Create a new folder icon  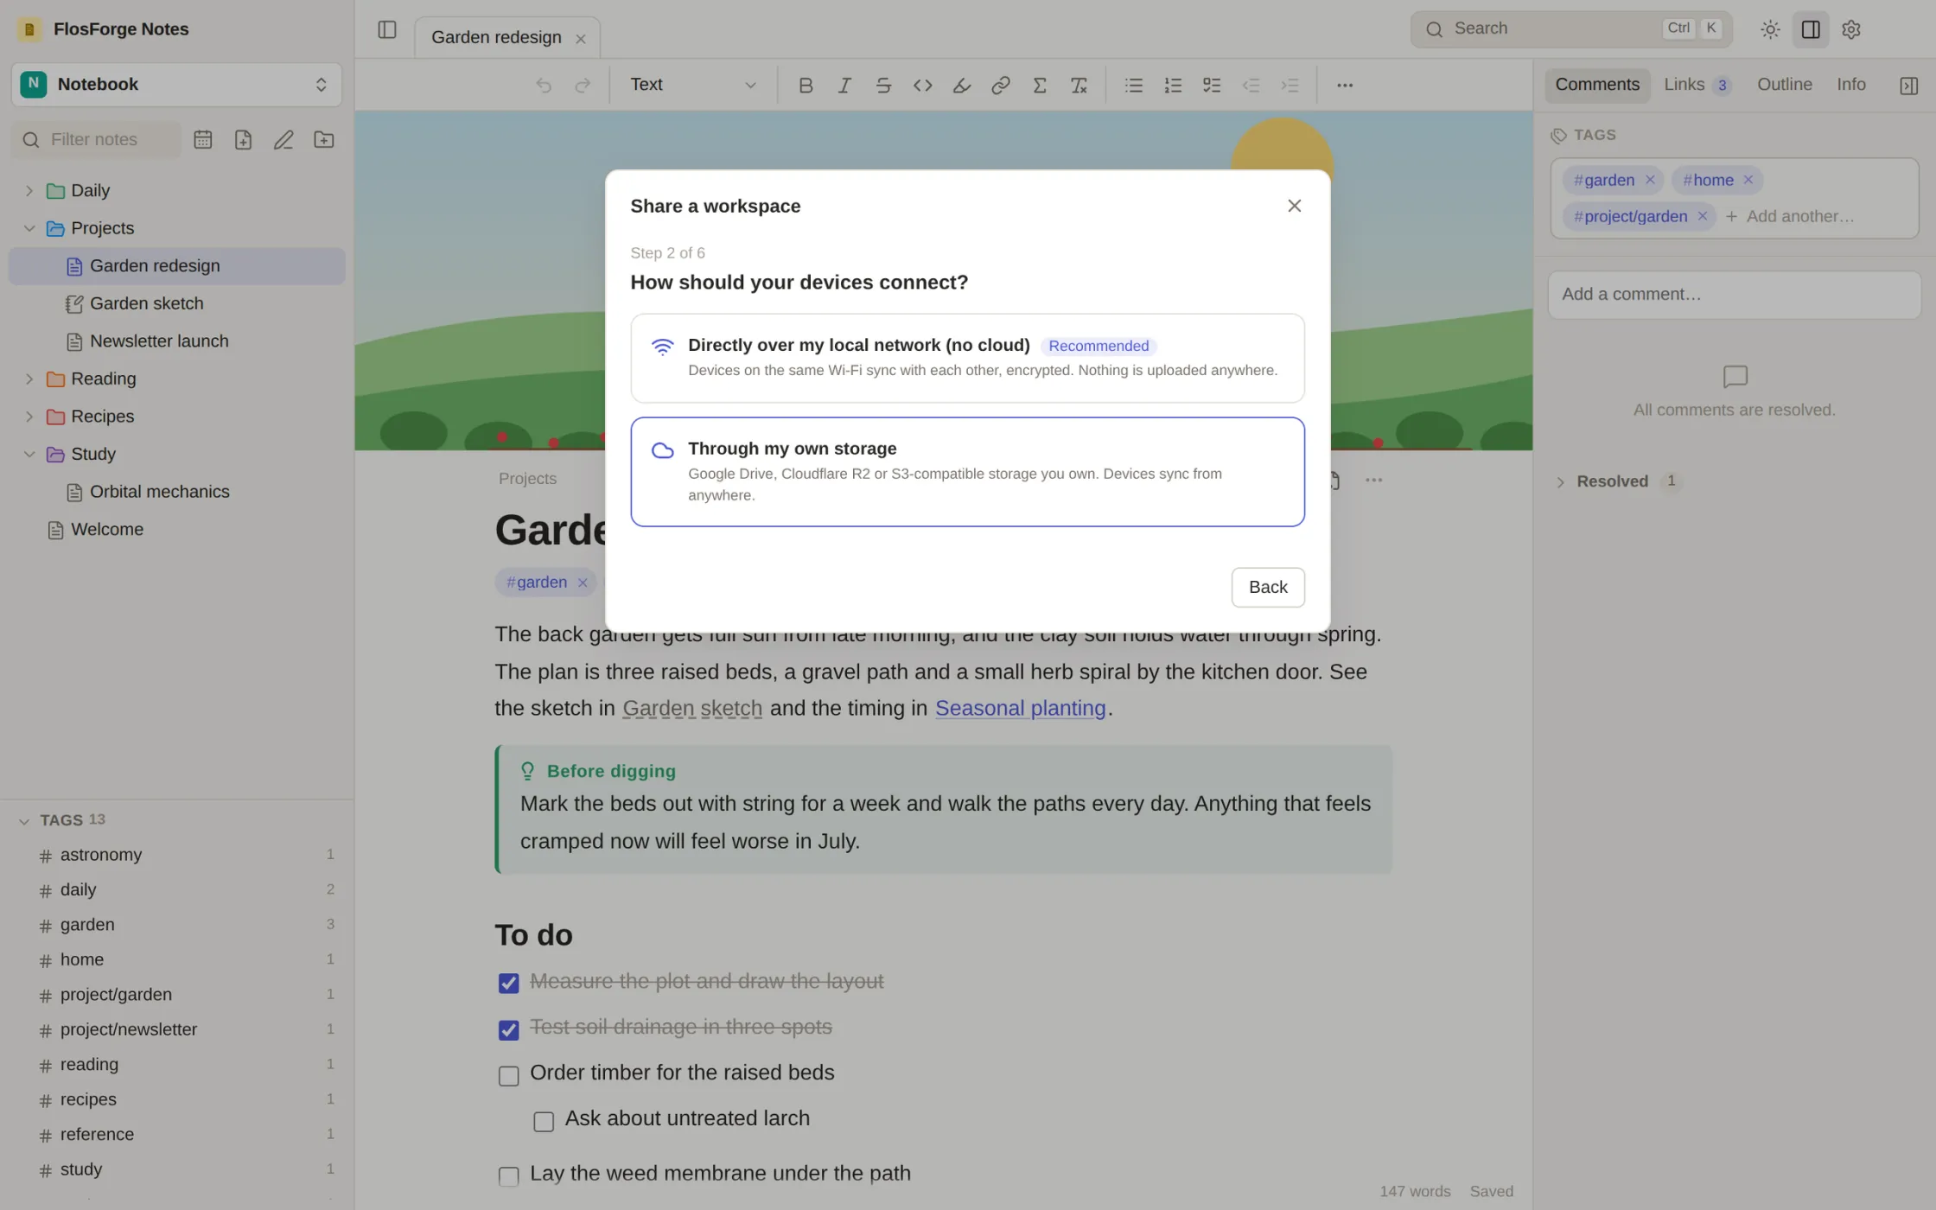[324, 139]
